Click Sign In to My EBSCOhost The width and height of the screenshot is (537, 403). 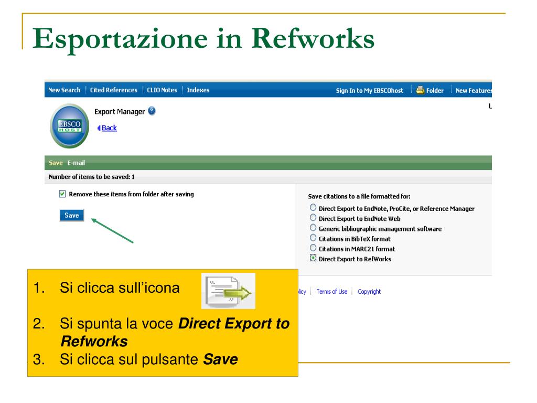pyautogui.click(x=370, y=91)
